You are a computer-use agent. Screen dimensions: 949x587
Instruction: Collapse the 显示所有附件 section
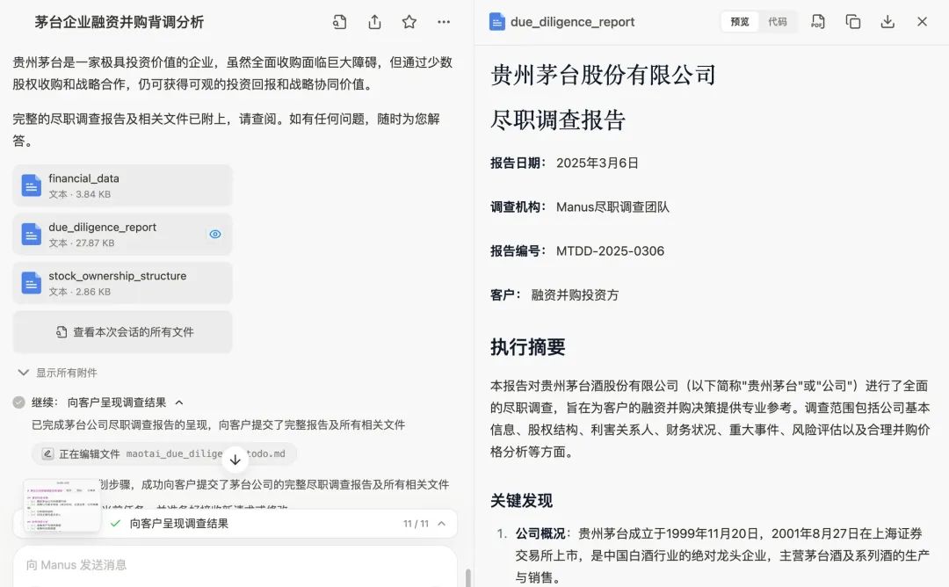point(22,372)
